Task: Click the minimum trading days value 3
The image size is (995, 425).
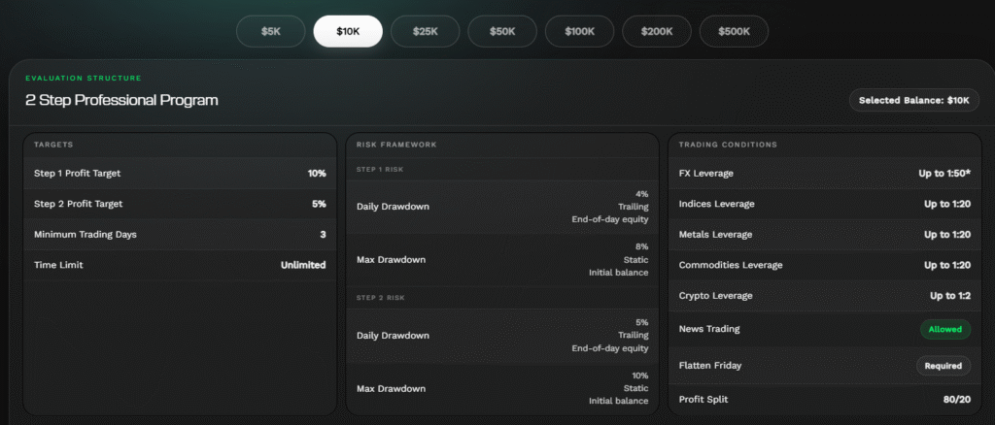Action: (x=323, y=235)
